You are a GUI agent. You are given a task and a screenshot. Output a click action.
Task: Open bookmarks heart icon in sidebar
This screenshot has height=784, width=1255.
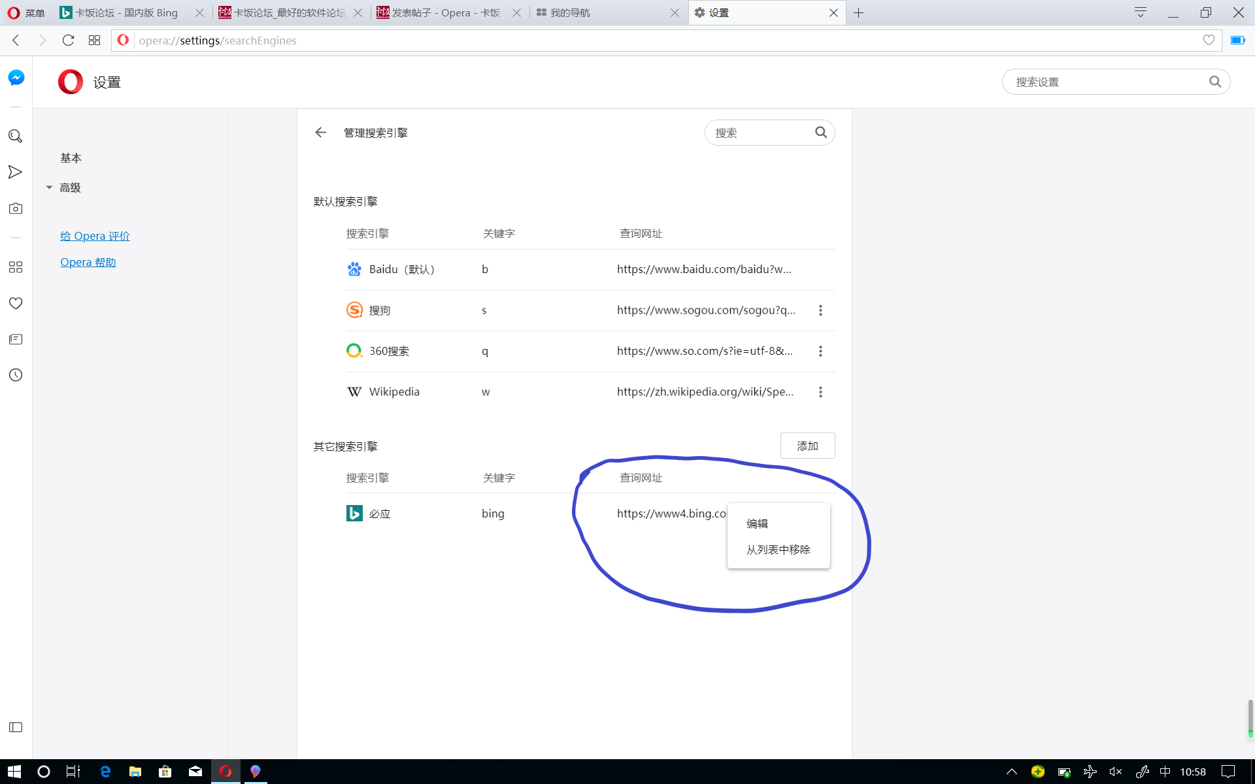coord(16,303)
